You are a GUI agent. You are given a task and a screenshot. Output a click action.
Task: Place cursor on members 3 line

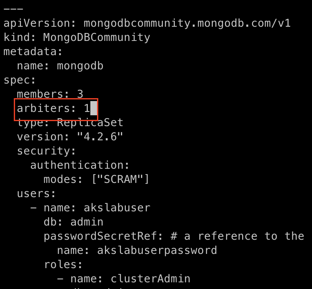tap(50, 94)
